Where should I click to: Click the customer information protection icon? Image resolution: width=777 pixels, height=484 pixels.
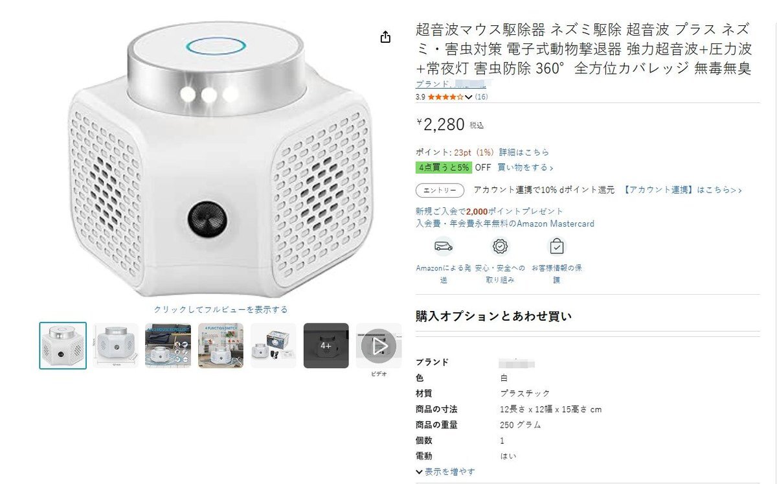[x=557, y=247]
